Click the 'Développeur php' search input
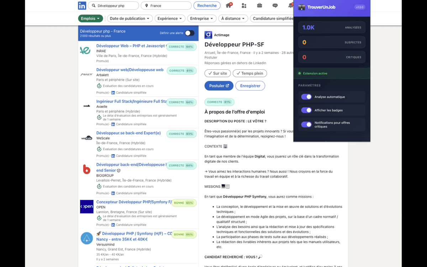 (114, 6)
